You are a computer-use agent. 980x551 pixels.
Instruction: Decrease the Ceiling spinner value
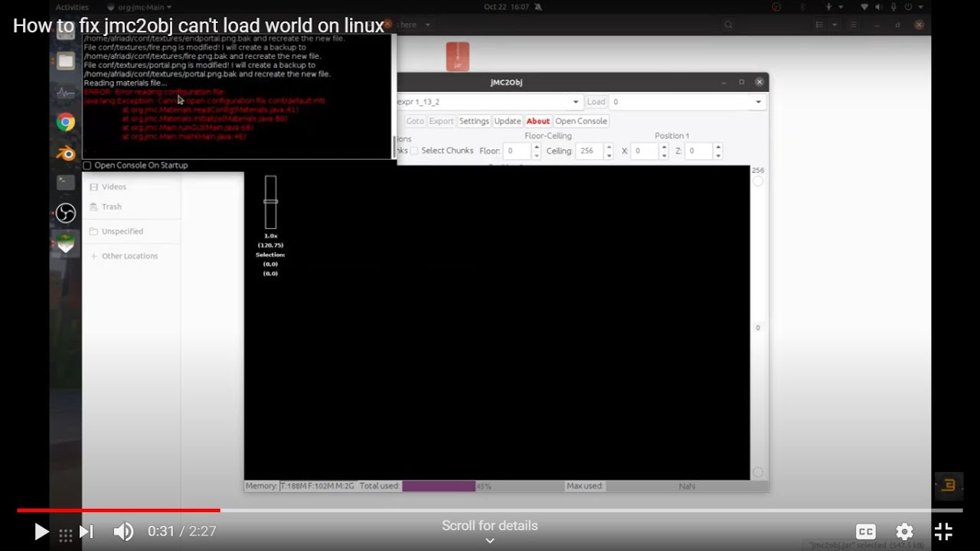609,155
